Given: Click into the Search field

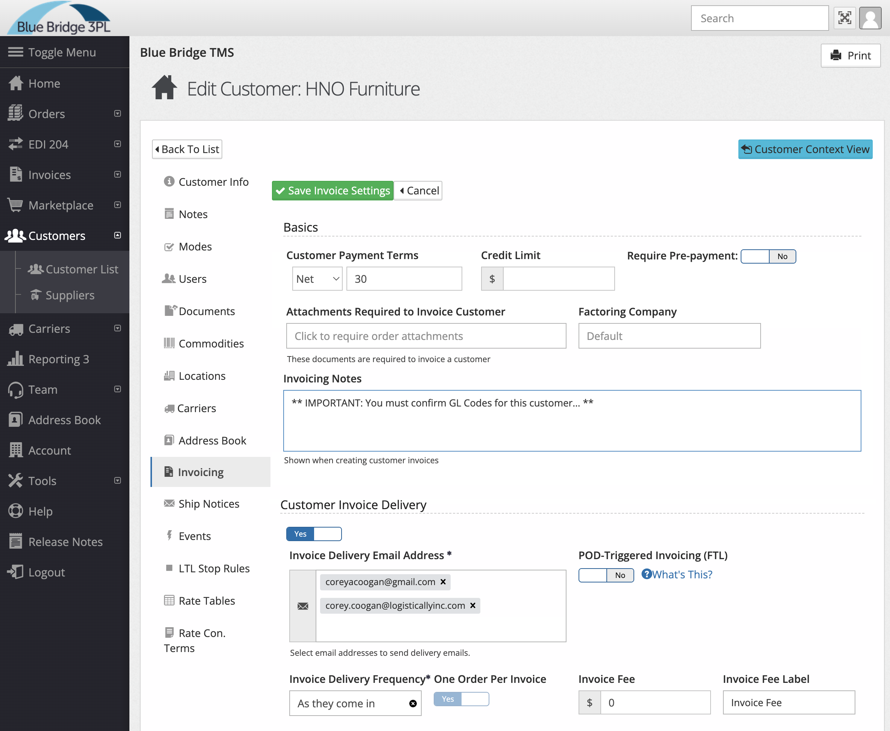Looking at the screenshot, I should [760, 18].
